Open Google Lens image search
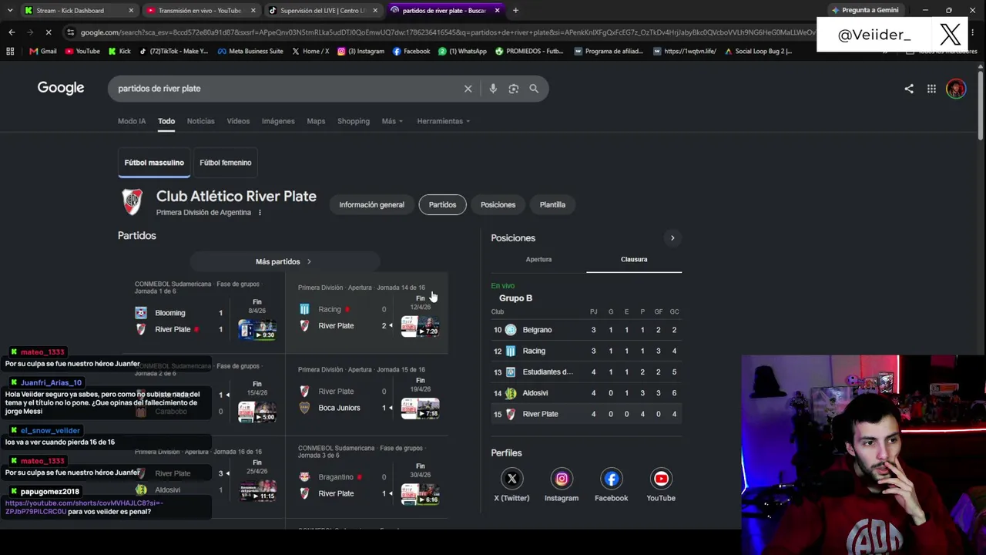Screen dimensions: 986x555 pyautogui.click(x=514, y=89)
